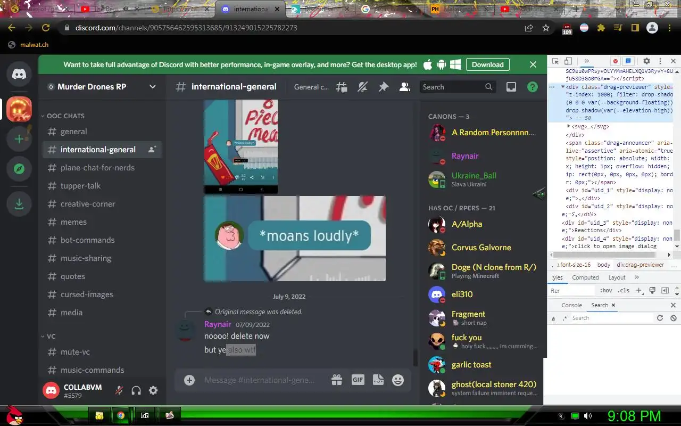Focus the Discord Search box

[x=458, y=87]
